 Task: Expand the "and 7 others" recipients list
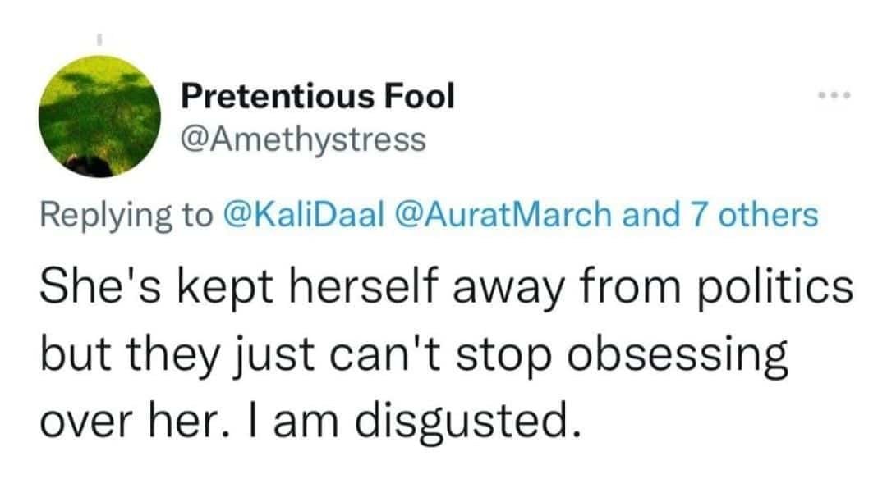point(721,215)
